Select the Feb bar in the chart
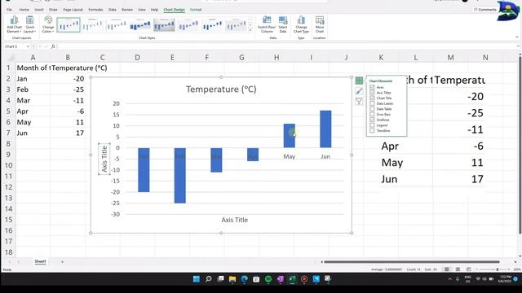This screenshot has width=522, height=293. pos(180,176)
